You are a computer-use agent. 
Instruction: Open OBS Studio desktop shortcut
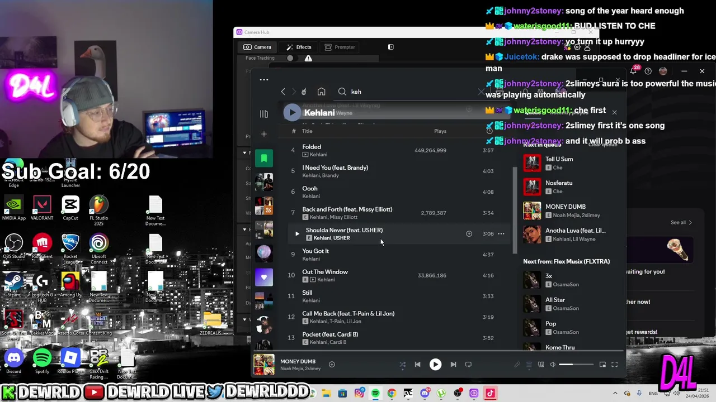pos(13,246)
